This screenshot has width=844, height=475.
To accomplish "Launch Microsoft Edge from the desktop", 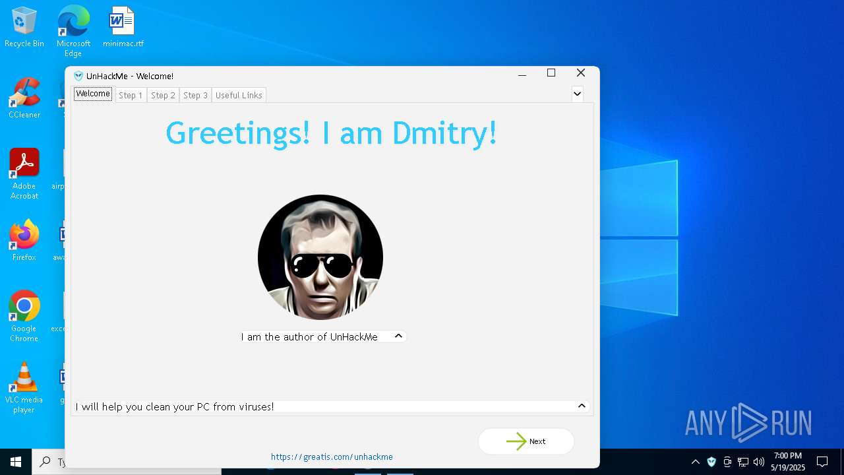I will (73, 32).
